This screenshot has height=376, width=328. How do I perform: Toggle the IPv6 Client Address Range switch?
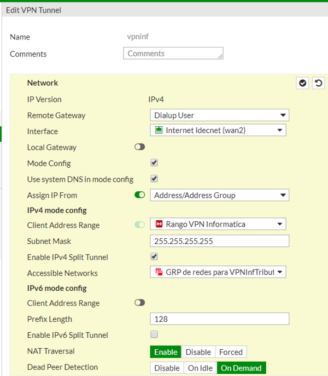140,303
